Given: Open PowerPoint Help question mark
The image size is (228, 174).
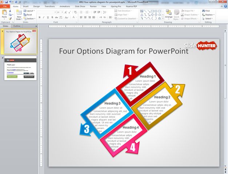Looking at the screenshot, I should pyautogui.click(x=225, y=6).
